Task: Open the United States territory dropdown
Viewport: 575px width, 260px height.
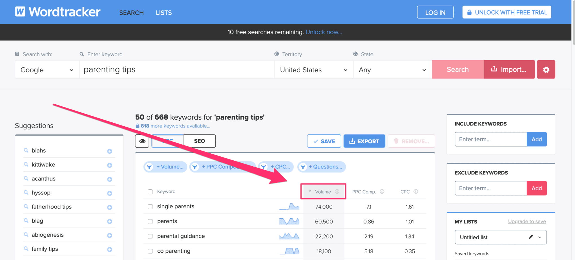Action: pos(313,70)
